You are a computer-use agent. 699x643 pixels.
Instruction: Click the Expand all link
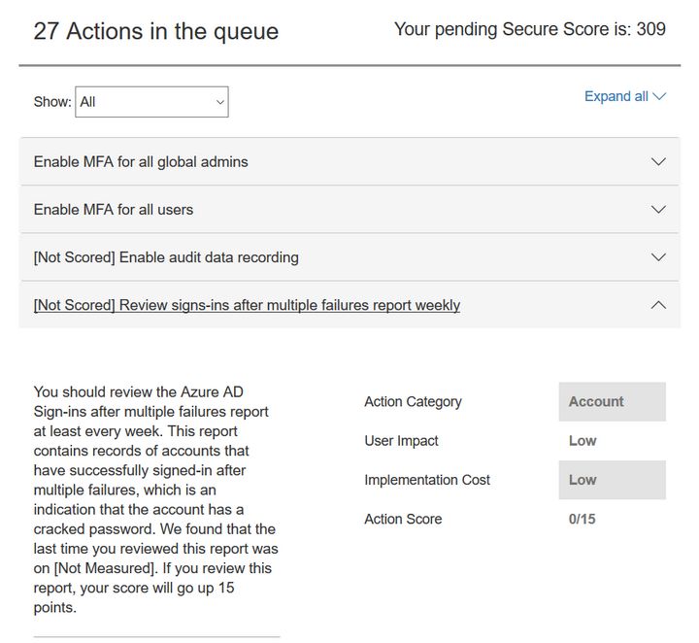[616, 96]
